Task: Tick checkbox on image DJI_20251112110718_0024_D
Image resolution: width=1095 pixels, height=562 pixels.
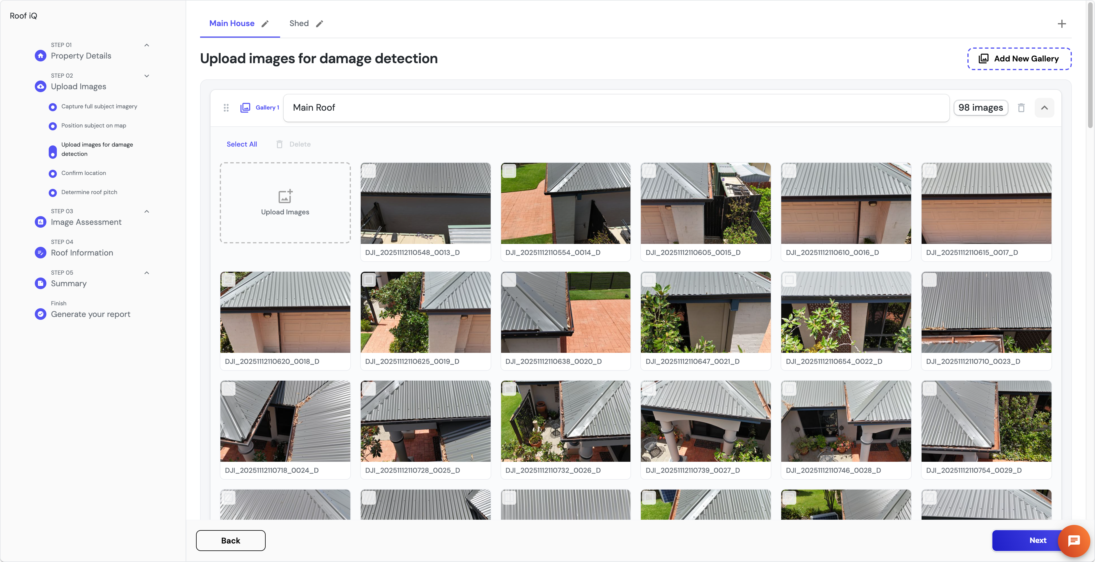Action: point(228,389)
